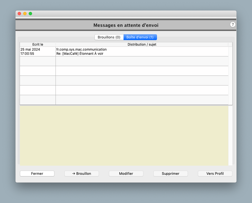Select the Boîte d'envoi (1) tab
Viewport: 252px width, 203px height.
coord(140,37)
